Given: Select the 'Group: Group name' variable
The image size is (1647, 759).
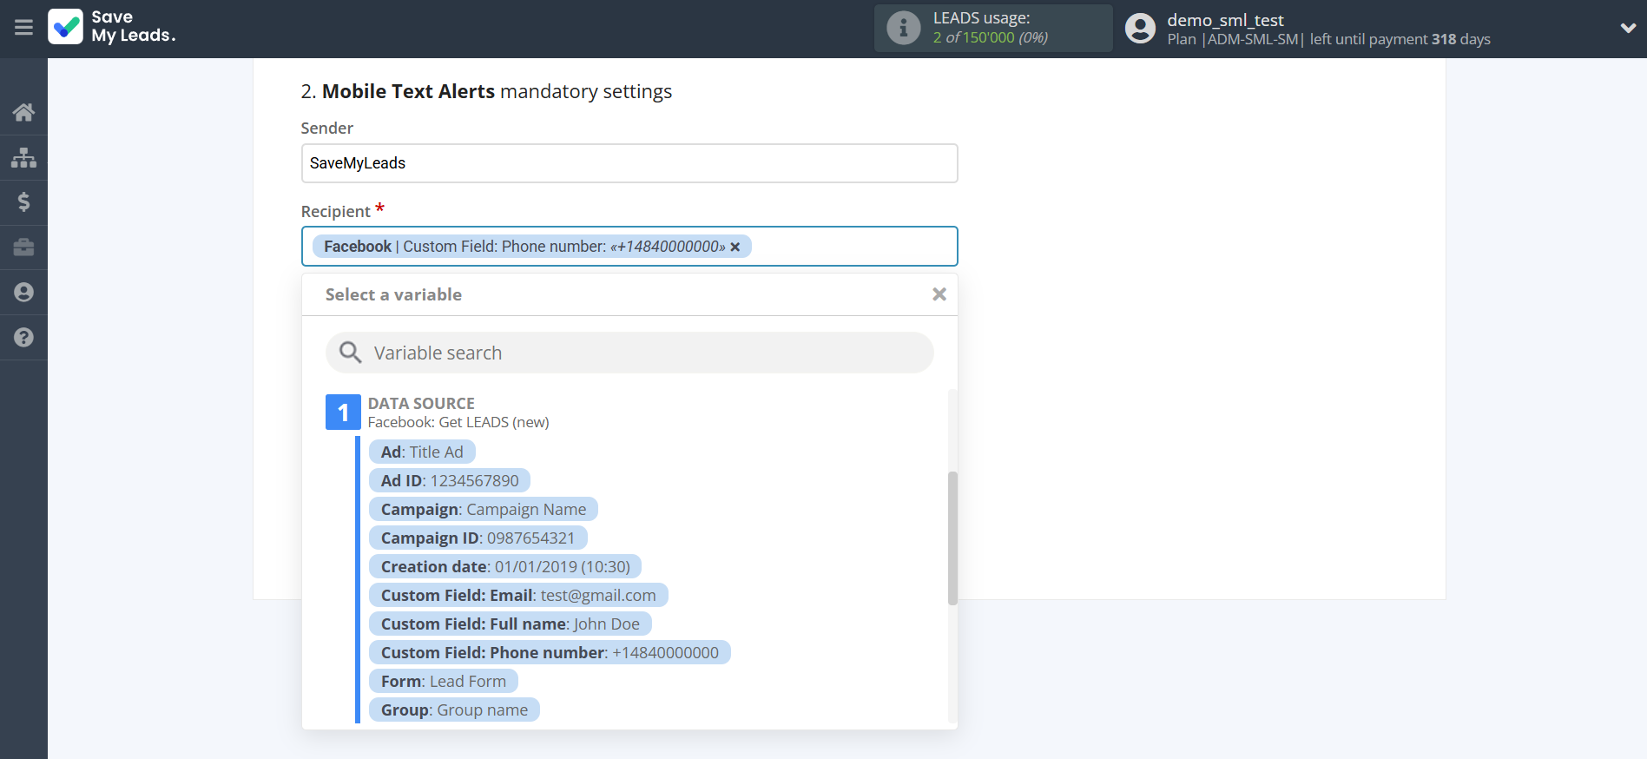Looking at the screenshot, I should [454, 709].
